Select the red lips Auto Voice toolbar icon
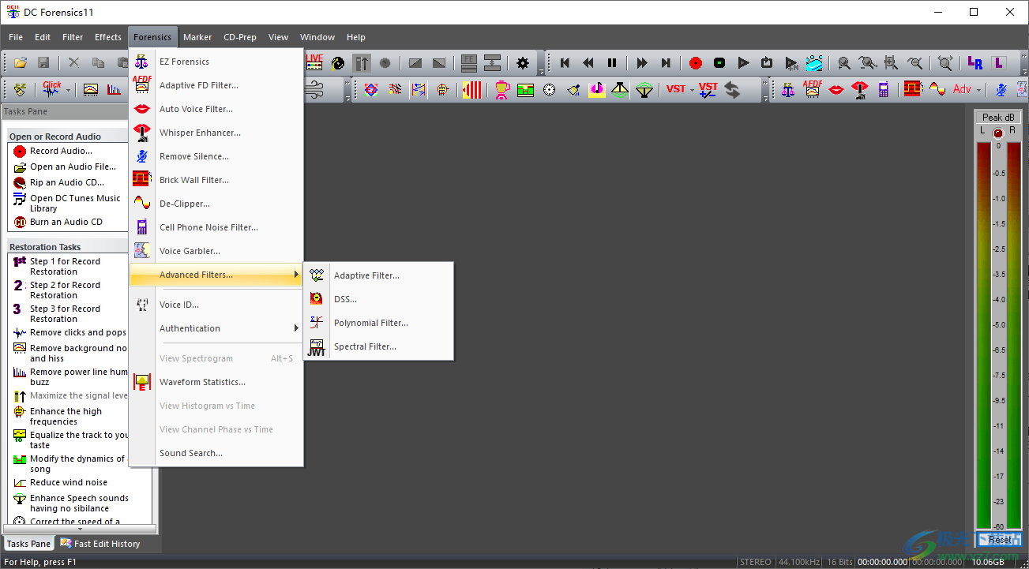Viewport: 1029px width, 569px height. (x=836, y=89)
